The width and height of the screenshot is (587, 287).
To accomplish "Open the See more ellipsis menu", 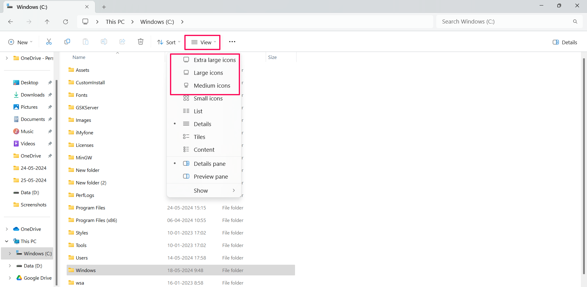I will tap(232, 42).
